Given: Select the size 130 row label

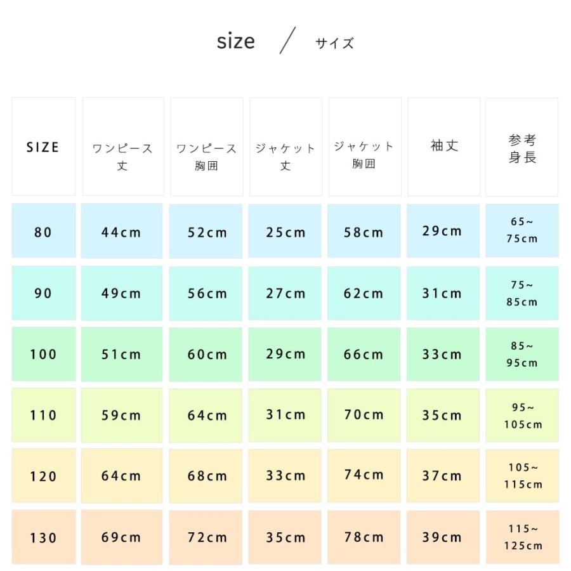Looking at the screenshot, I should pos(43,537).
